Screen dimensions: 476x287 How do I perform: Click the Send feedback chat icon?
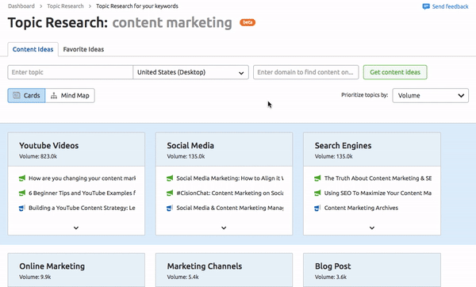(x=426, y=6)
